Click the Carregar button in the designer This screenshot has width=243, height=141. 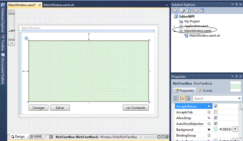click(x=39, y=108)
